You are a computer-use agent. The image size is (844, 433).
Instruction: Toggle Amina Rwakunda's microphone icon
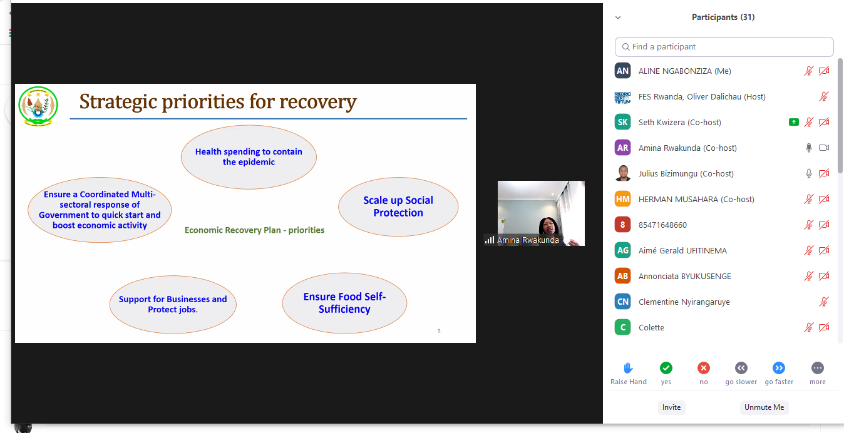[809, 148]
